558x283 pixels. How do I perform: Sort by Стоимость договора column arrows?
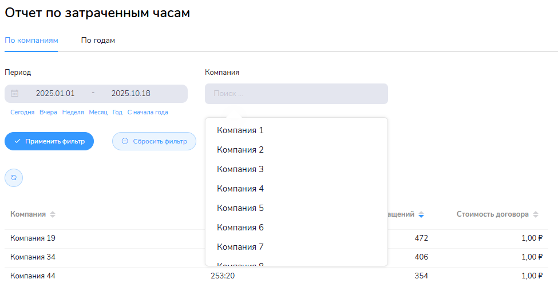coord(536,215)
